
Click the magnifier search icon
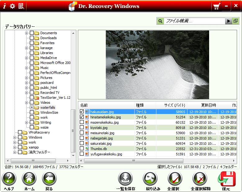[x=160, y=21]
